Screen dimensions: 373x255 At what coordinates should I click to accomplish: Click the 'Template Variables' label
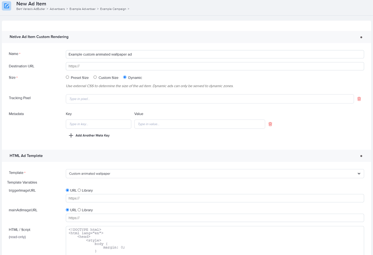(22, 182)
